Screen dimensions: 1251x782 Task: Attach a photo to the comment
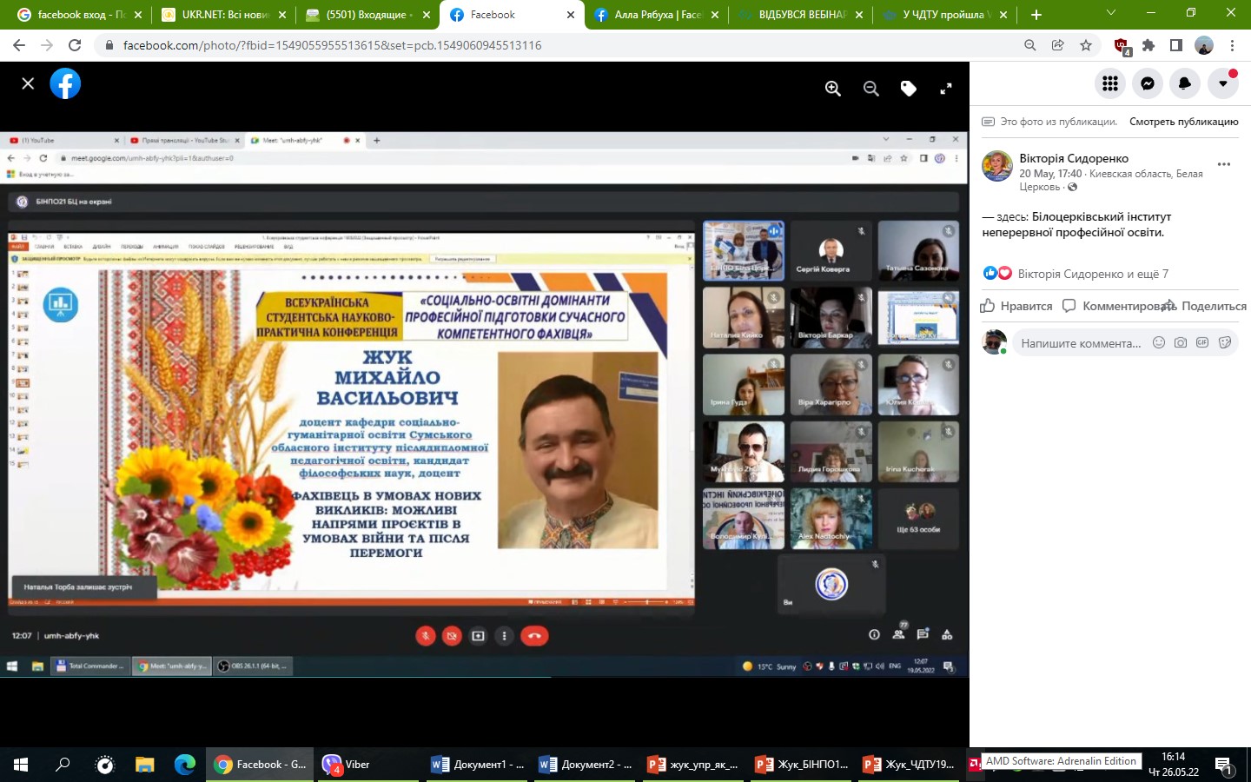1181,342
